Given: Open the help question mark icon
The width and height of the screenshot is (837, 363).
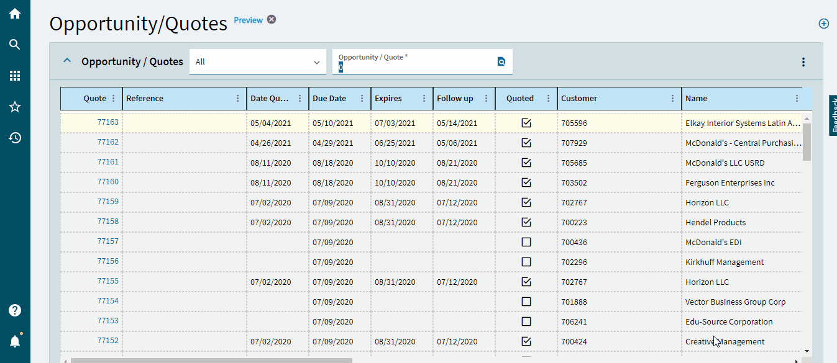Looking at the screenshot, I should click(x=15, y=310).
